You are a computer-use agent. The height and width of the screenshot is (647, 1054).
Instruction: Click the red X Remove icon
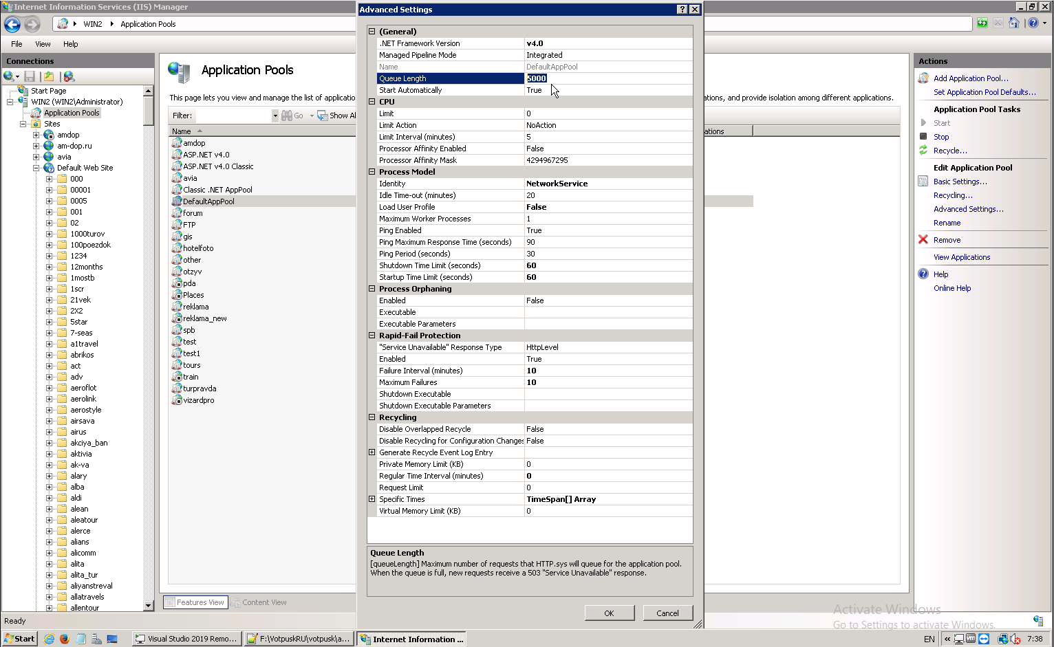tap(923, 240)
